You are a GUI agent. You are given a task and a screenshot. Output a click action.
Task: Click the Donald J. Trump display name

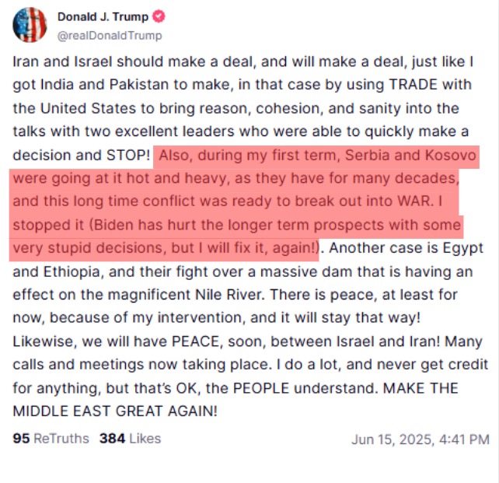tap(103, 17)
